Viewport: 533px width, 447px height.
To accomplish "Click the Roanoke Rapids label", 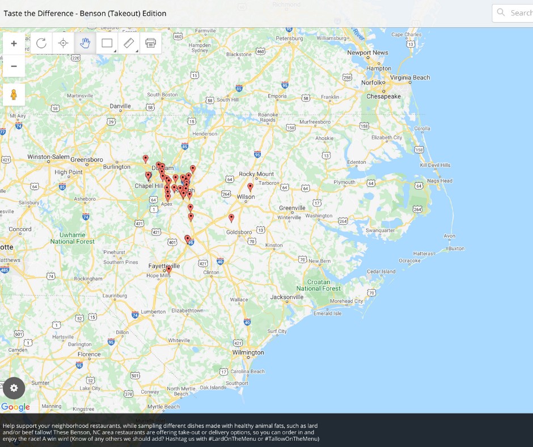I will (x=268, y=117).
